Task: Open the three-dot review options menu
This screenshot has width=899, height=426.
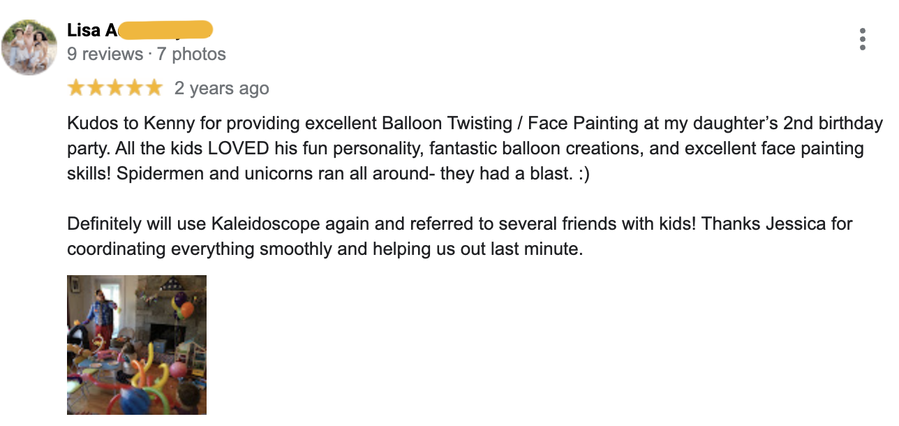Action: [863, 39]
